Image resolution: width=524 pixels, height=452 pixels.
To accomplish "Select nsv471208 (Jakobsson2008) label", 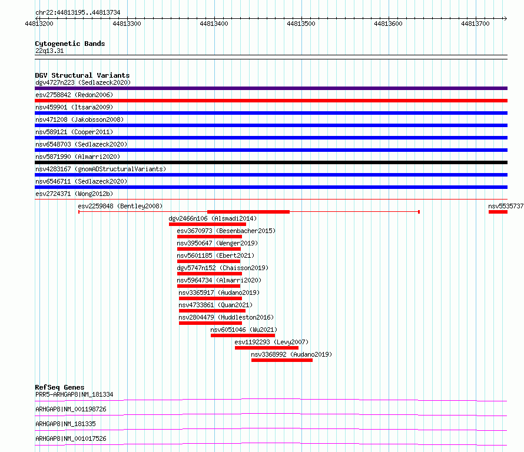I will [79, 119].
